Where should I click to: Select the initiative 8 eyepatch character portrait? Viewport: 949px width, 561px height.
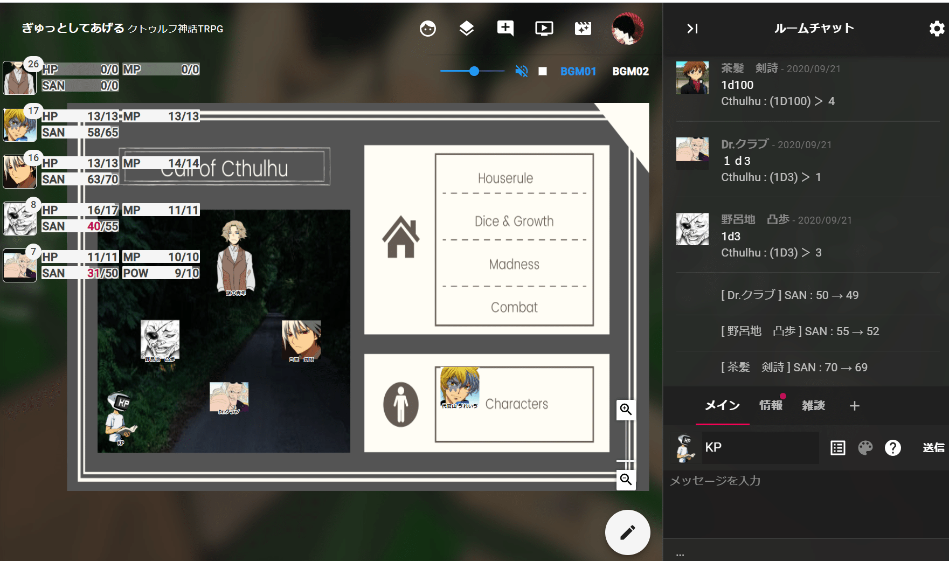coord(19,219)
